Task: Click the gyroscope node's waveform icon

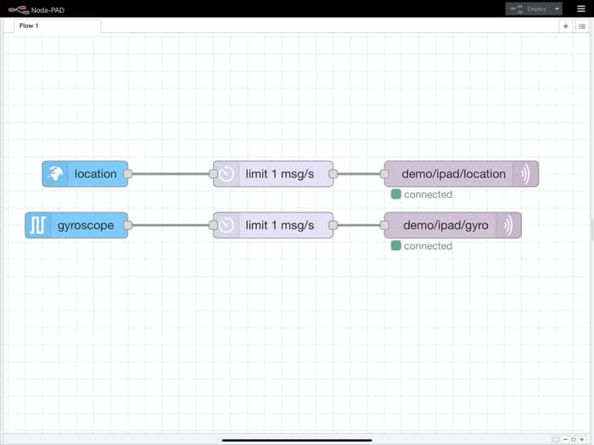Action: (x=38, y=226)
